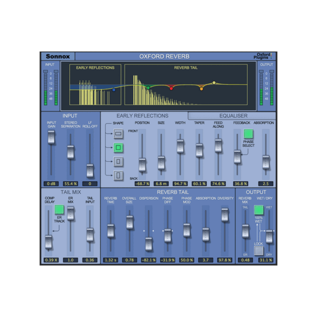Click the Input level meter
The height and width of the screenshot is (317, 317).
(x=51, y=88)
